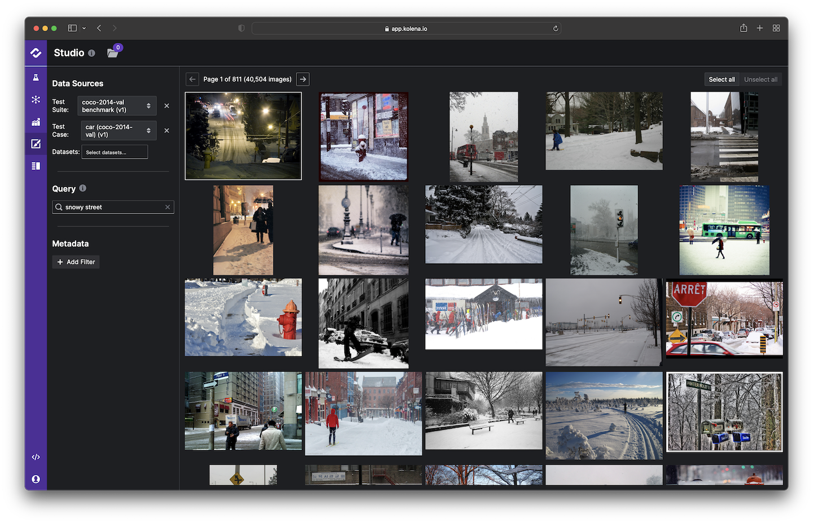Click the Add Filter button
This screenshot has height=523, width=813.
click(76, 262)
